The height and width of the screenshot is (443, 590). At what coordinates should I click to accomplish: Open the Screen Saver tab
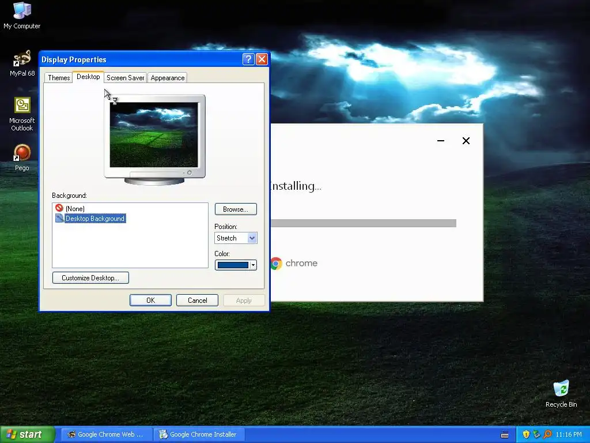[125, 78]
